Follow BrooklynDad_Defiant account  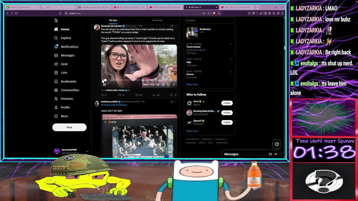[227, 113]
